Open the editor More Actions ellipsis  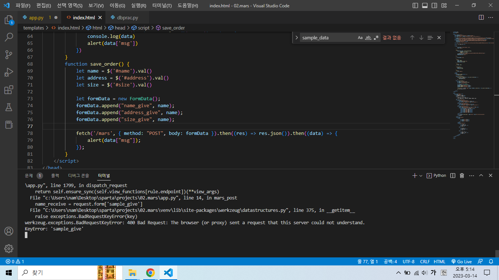490,17
